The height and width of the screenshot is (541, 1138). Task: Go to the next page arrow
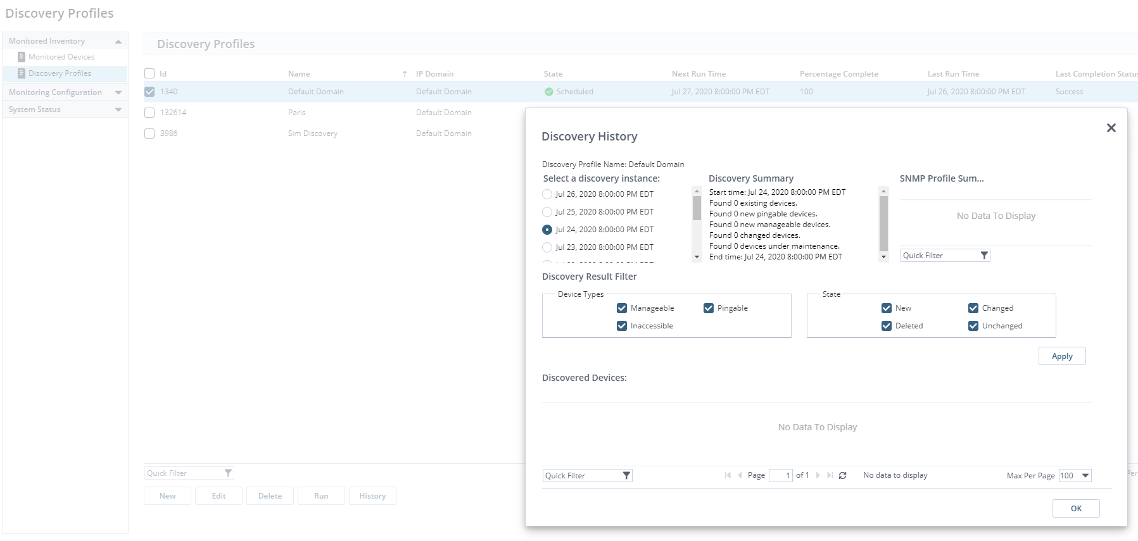coord(818,476)
